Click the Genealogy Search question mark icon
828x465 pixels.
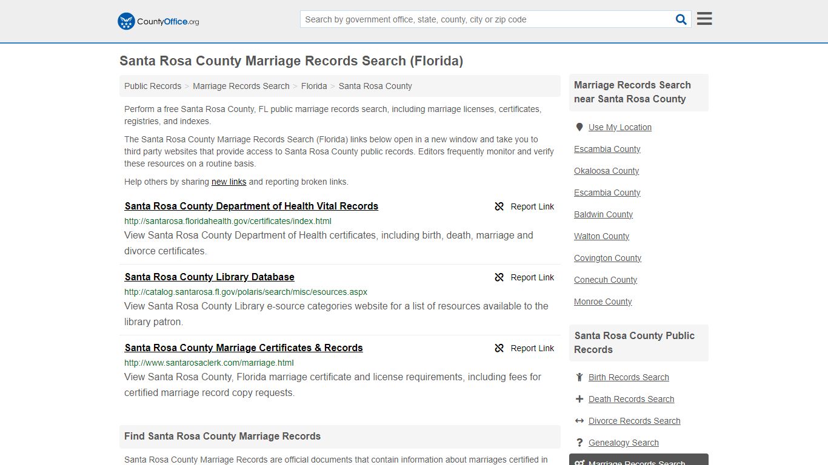click(x=579, y=443)
